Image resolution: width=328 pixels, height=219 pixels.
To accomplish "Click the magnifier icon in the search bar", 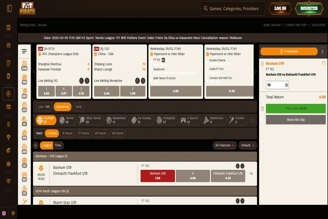I will [x=206, y=8].
